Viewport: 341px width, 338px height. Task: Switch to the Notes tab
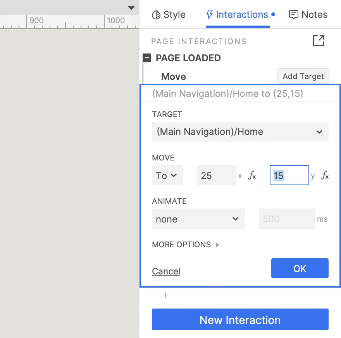[x=308, y=15]
